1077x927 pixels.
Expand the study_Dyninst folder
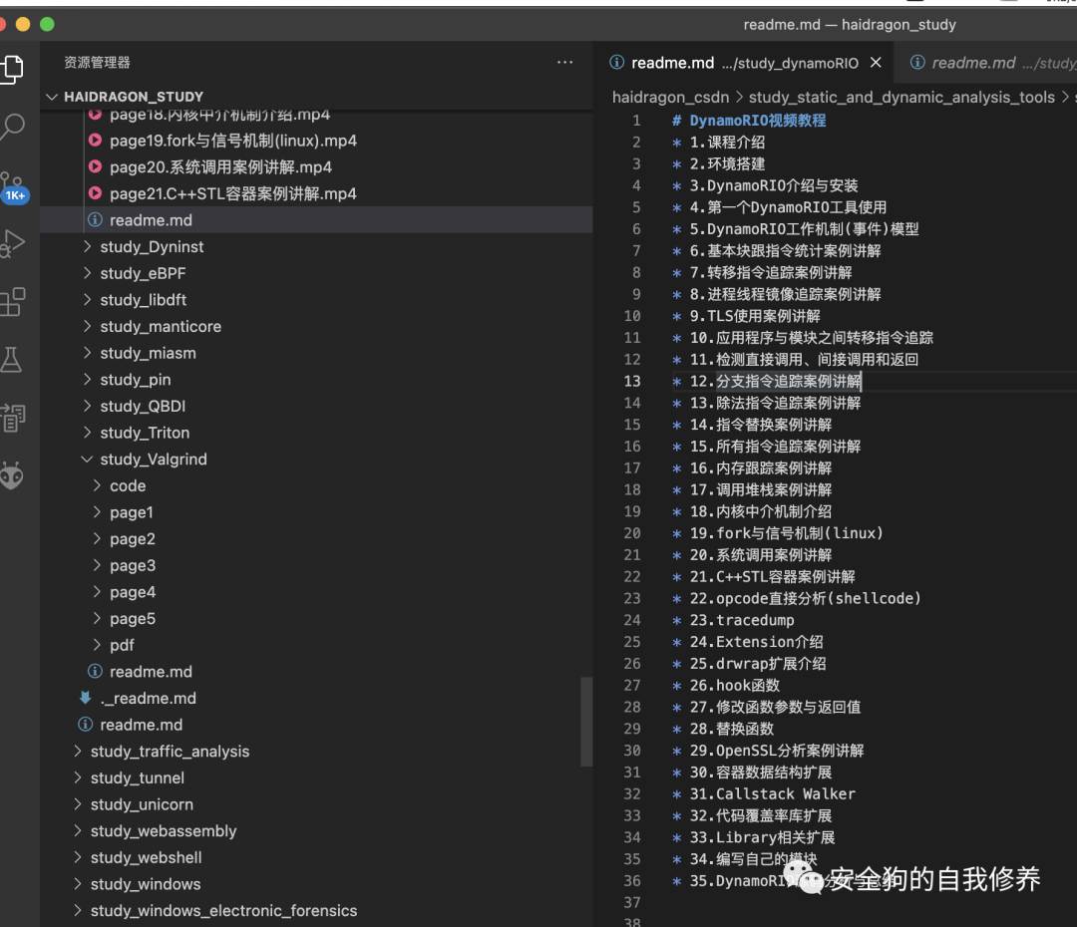pos(152,246)
